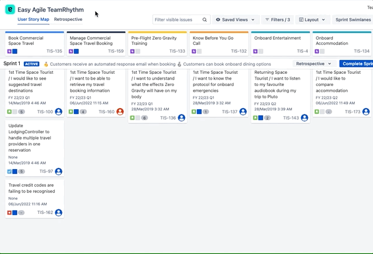Screen dimensions: 373x254
Task: Click the red assignee avatar on TIS-160
Action: [x=120, y=112]
